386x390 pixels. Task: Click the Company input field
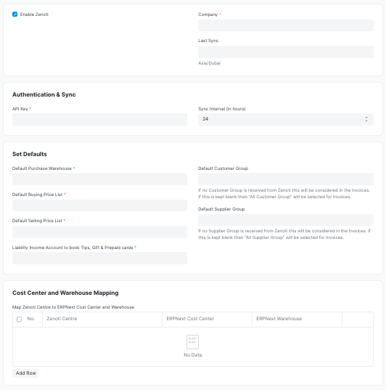pos(286,25)
